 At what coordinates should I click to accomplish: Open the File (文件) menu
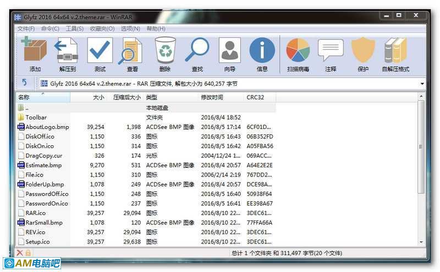pyautogui.click(x=26, y=29)
